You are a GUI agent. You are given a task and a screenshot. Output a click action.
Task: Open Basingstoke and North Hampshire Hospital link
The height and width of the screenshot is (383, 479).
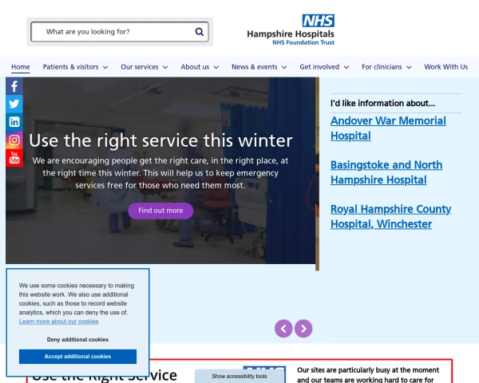click(386, 172)
